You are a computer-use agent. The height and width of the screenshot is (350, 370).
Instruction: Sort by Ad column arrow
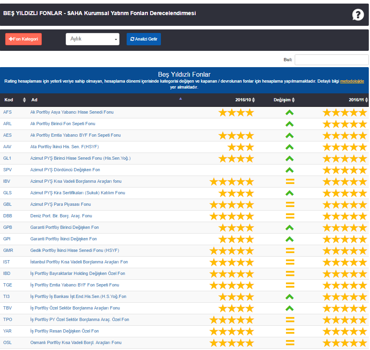coord(180,99)
